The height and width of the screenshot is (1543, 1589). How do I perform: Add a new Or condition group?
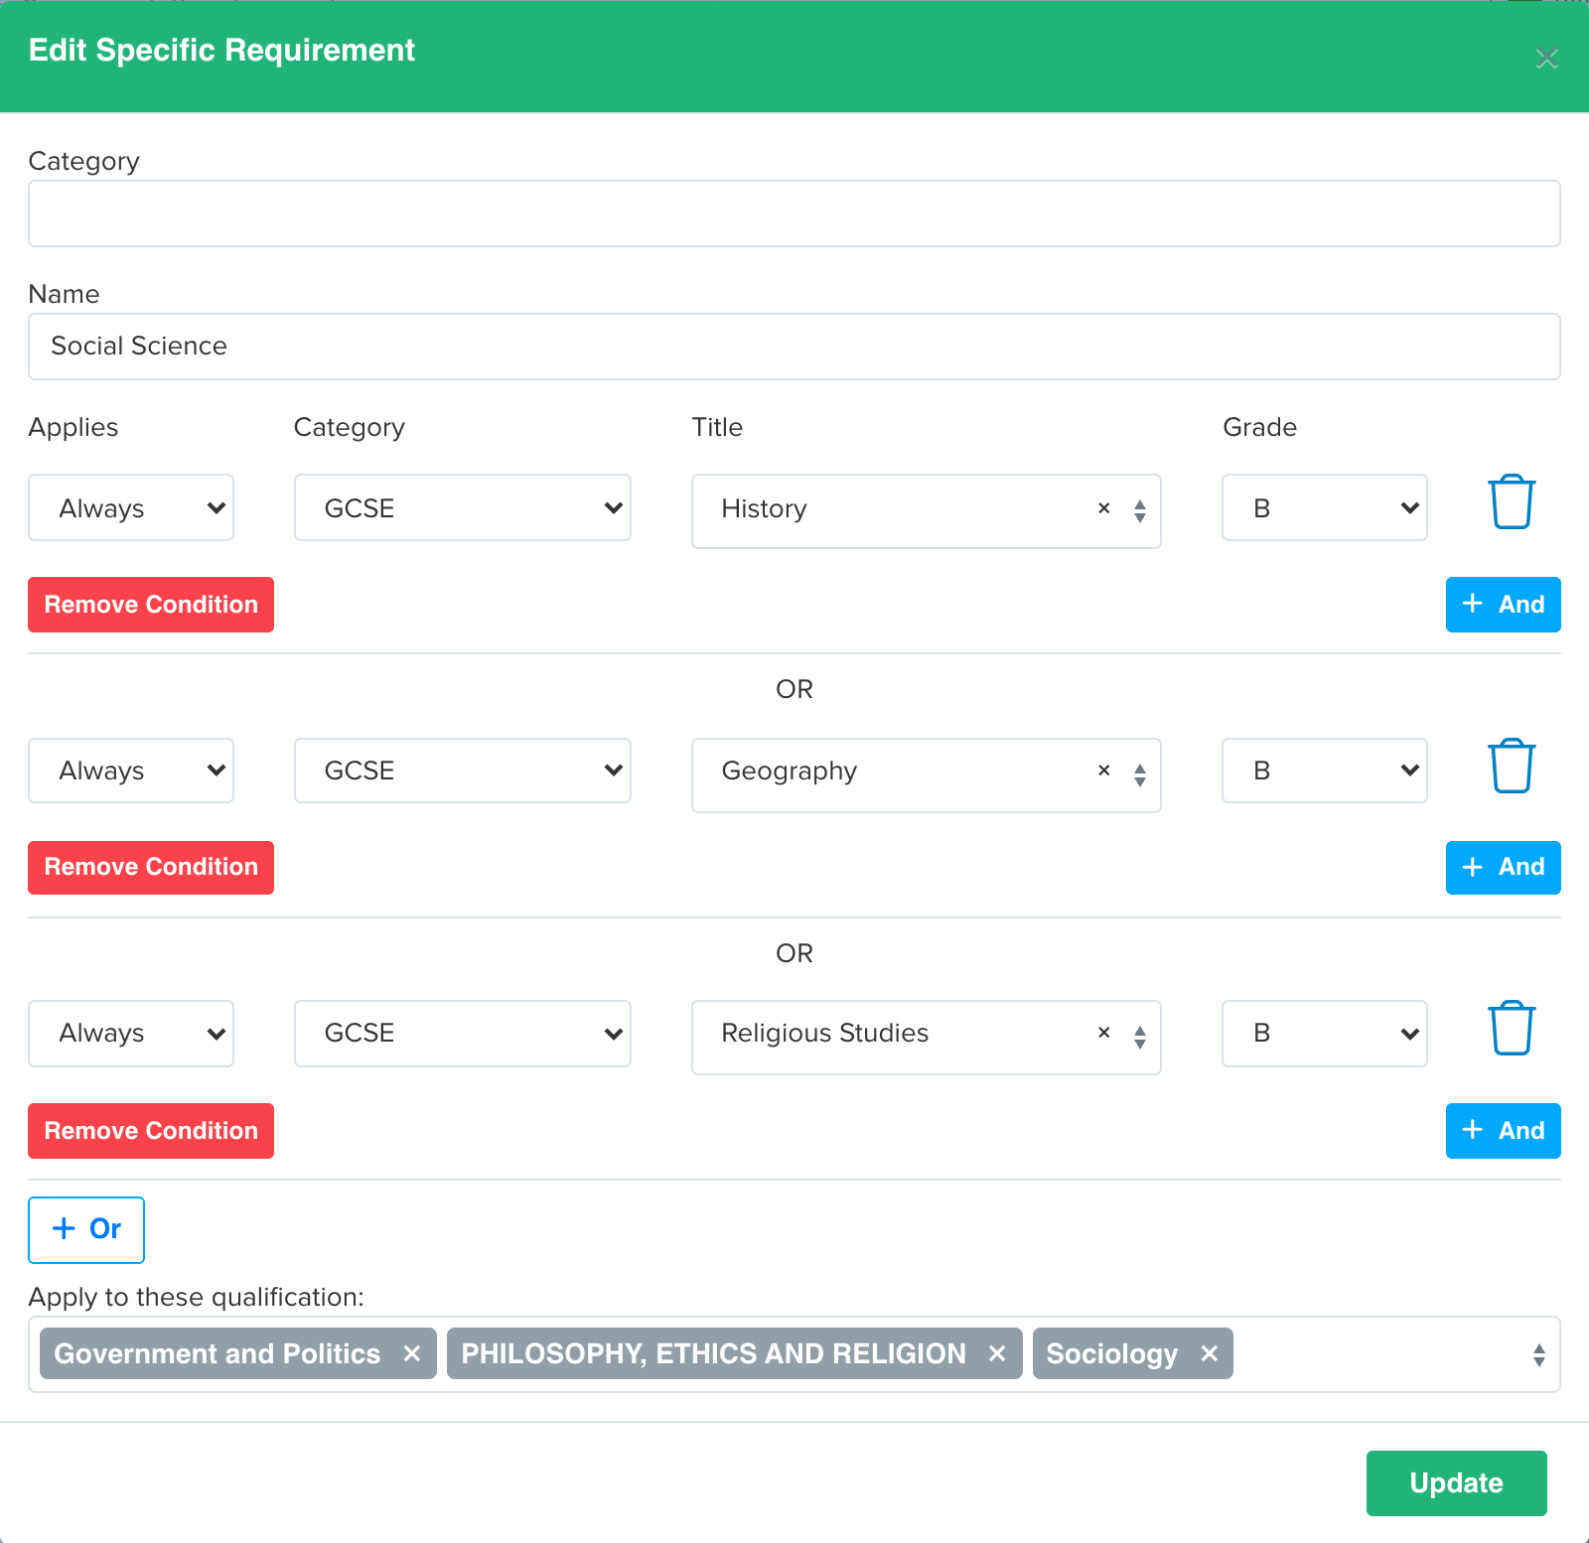(86, 1229)
